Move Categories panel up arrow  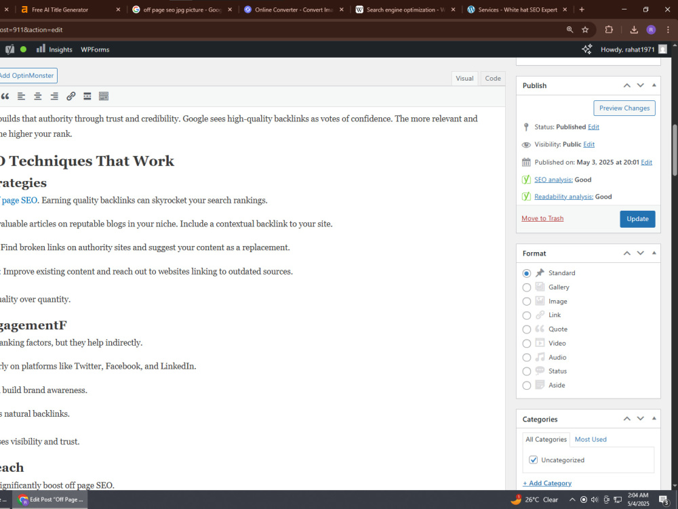[x=626, y=419]
